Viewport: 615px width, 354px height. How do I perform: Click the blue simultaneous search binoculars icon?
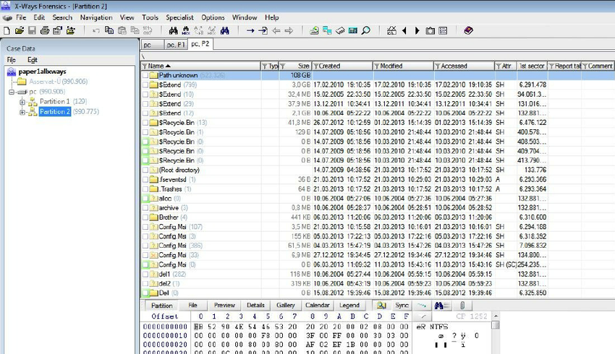tap(225, 30)
